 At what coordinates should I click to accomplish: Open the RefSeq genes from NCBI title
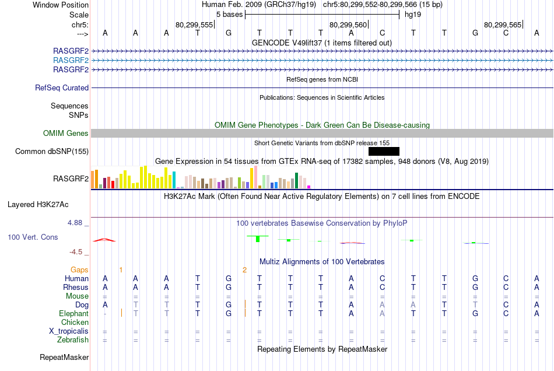tap(322, 79)
